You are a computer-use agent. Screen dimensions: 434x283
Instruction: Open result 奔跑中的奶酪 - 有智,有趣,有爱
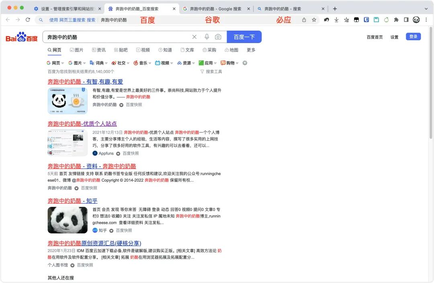(x=85, y=81)
